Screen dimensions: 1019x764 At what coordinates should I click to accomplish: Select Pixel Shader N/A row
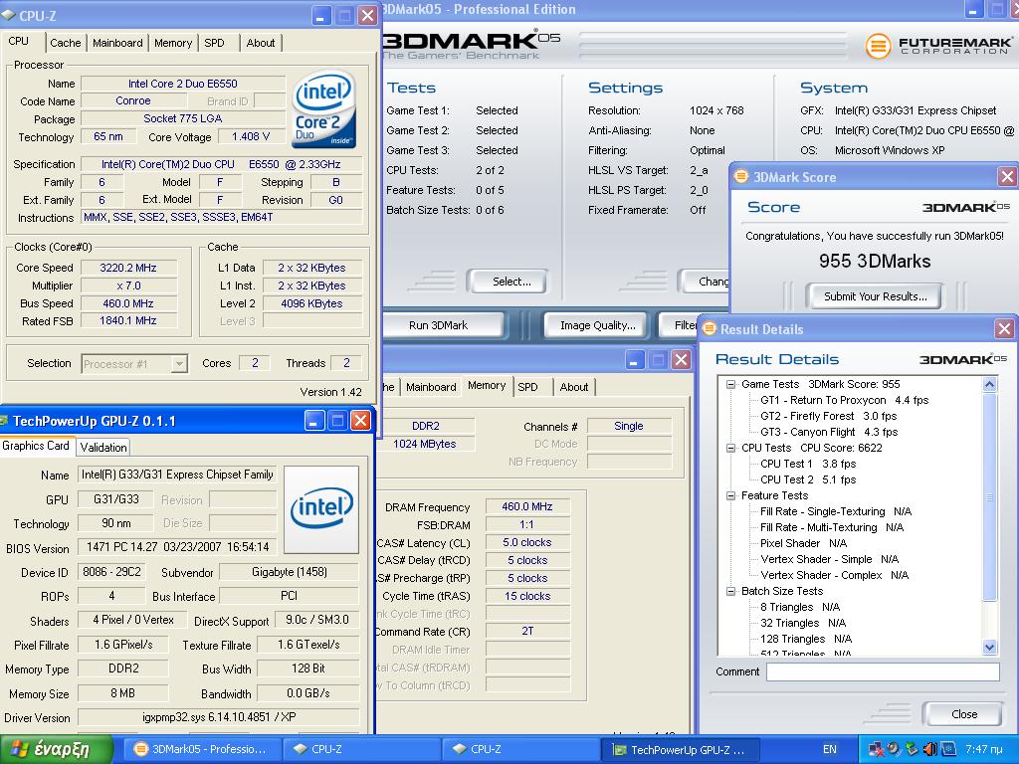pyautogui.click(x=803, y=543)
